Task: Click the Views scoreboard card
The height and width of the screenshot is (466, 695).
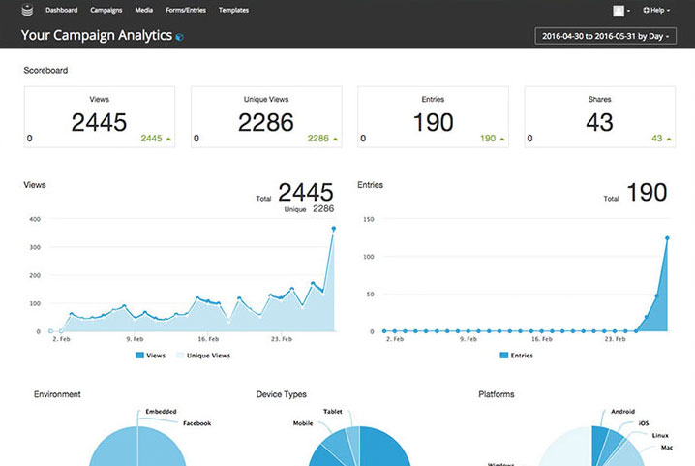Action: coord(100,116)
